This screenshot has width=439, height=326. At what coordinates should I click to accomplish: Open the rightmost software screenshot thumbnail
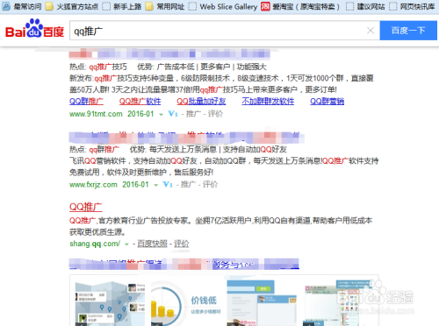338,303
